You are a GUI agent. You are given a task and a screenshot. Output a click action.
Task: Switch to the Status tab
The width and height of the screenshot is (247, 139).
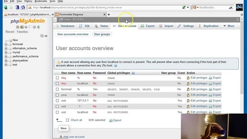102,26
